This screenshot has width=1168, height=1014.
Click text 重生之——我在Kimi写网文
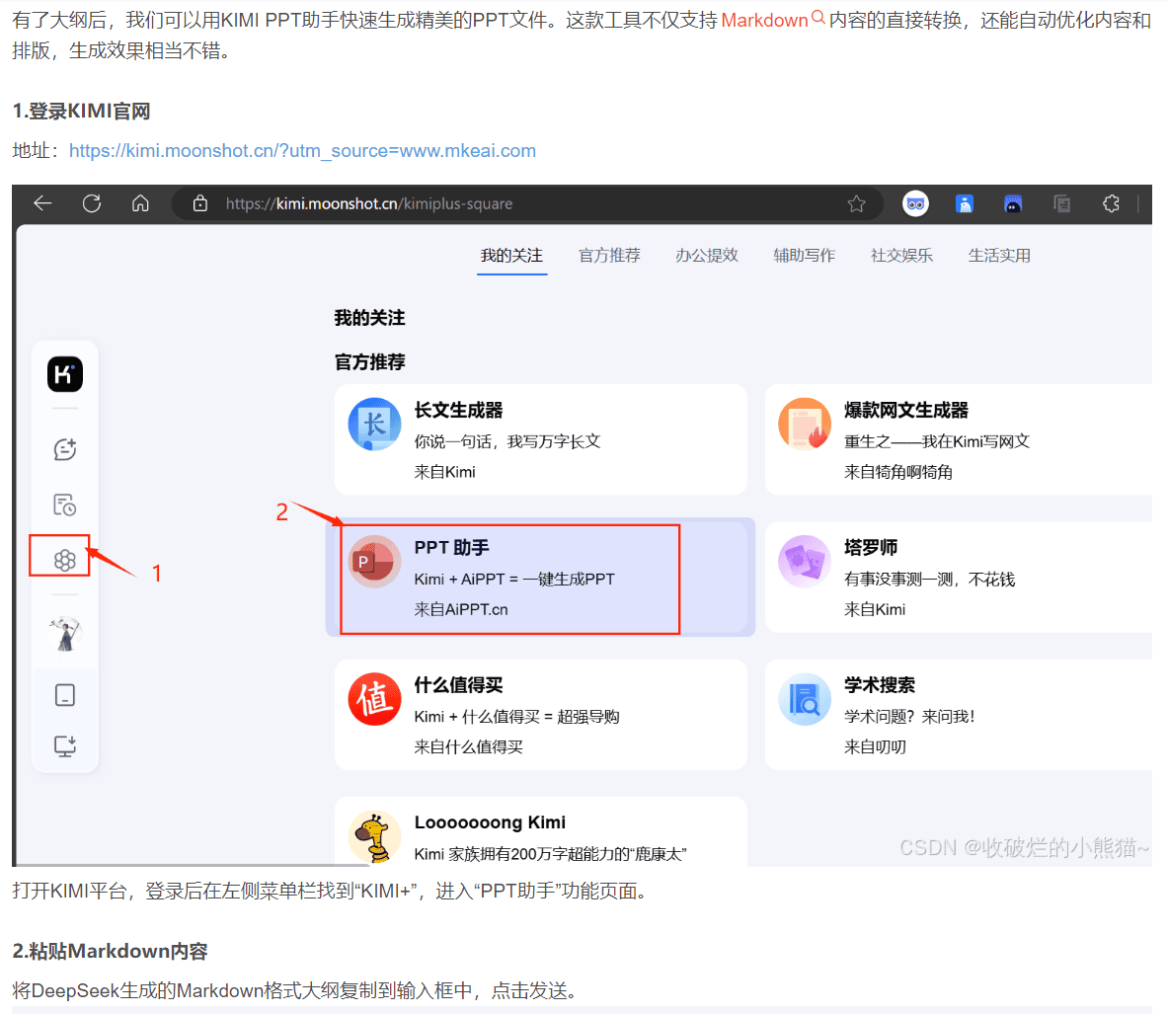tap(937, 441)
